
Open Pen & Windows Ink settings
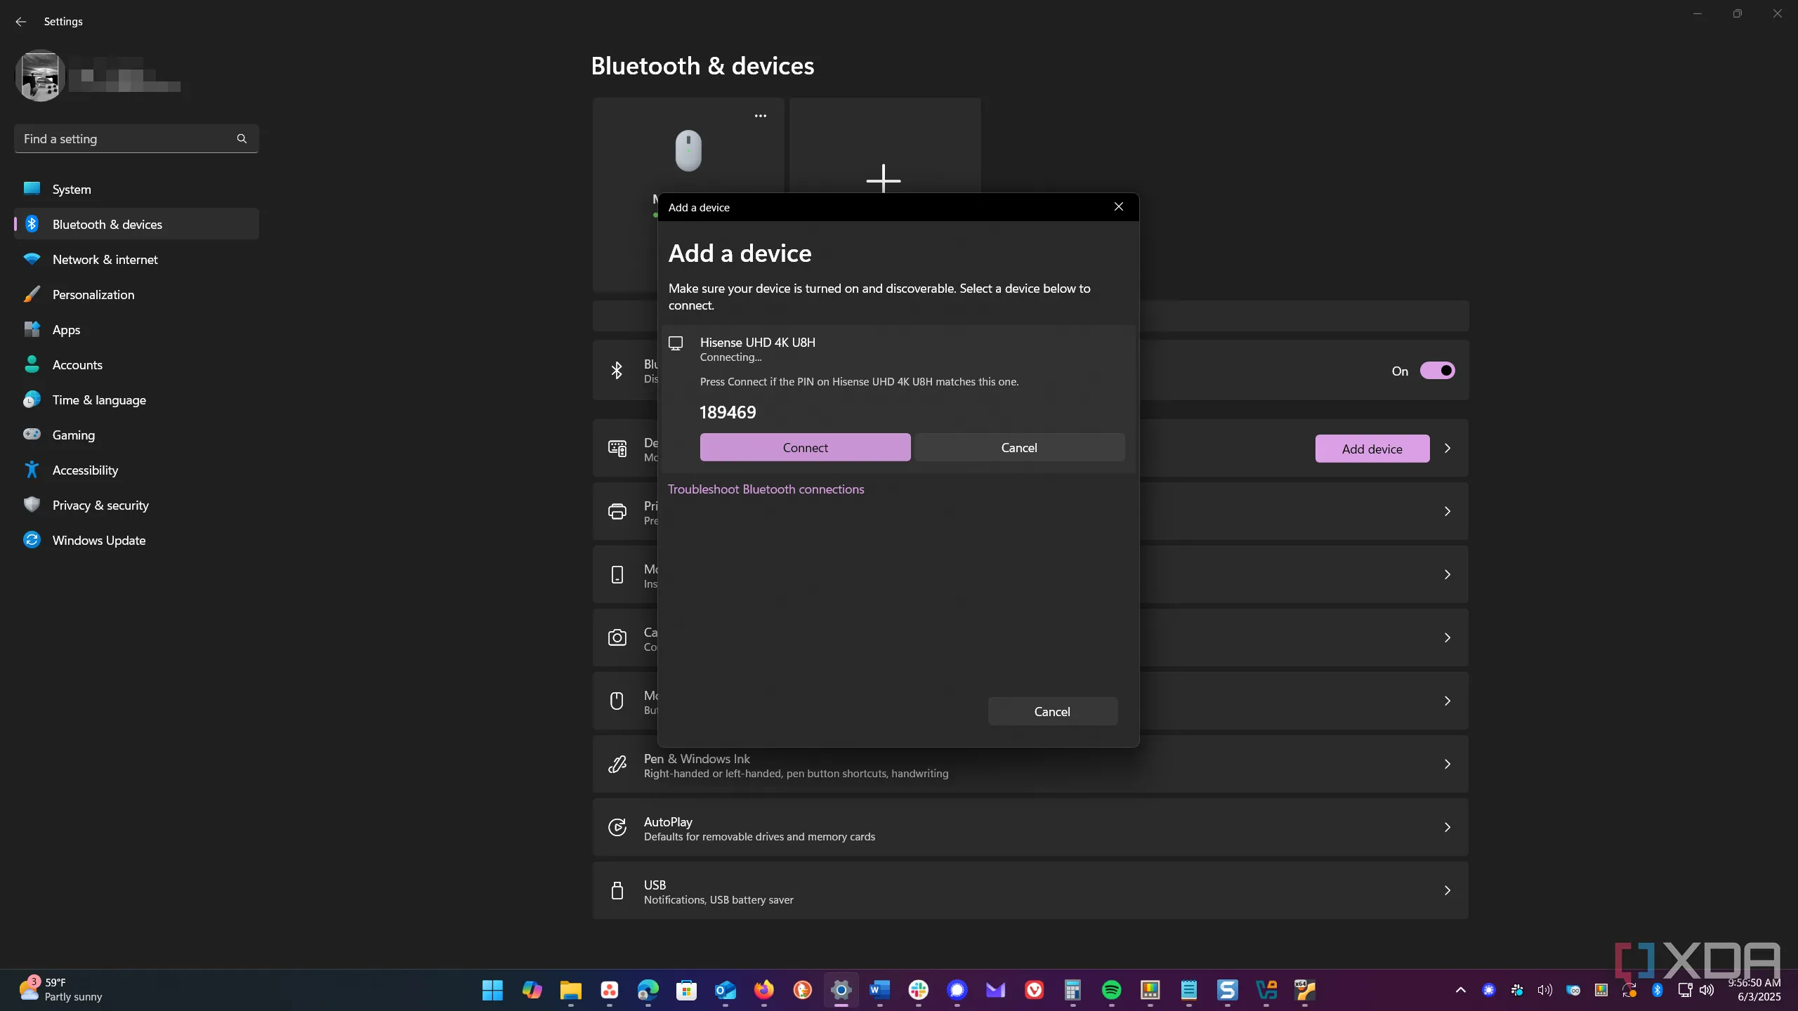(1030, 765)
